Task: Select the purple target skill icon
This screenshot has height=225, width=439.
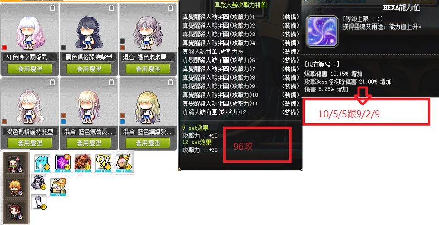Action: click(62, 162)
